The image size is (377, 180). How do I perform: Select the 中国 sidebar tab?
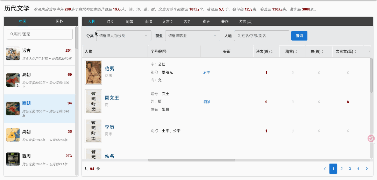23,21
